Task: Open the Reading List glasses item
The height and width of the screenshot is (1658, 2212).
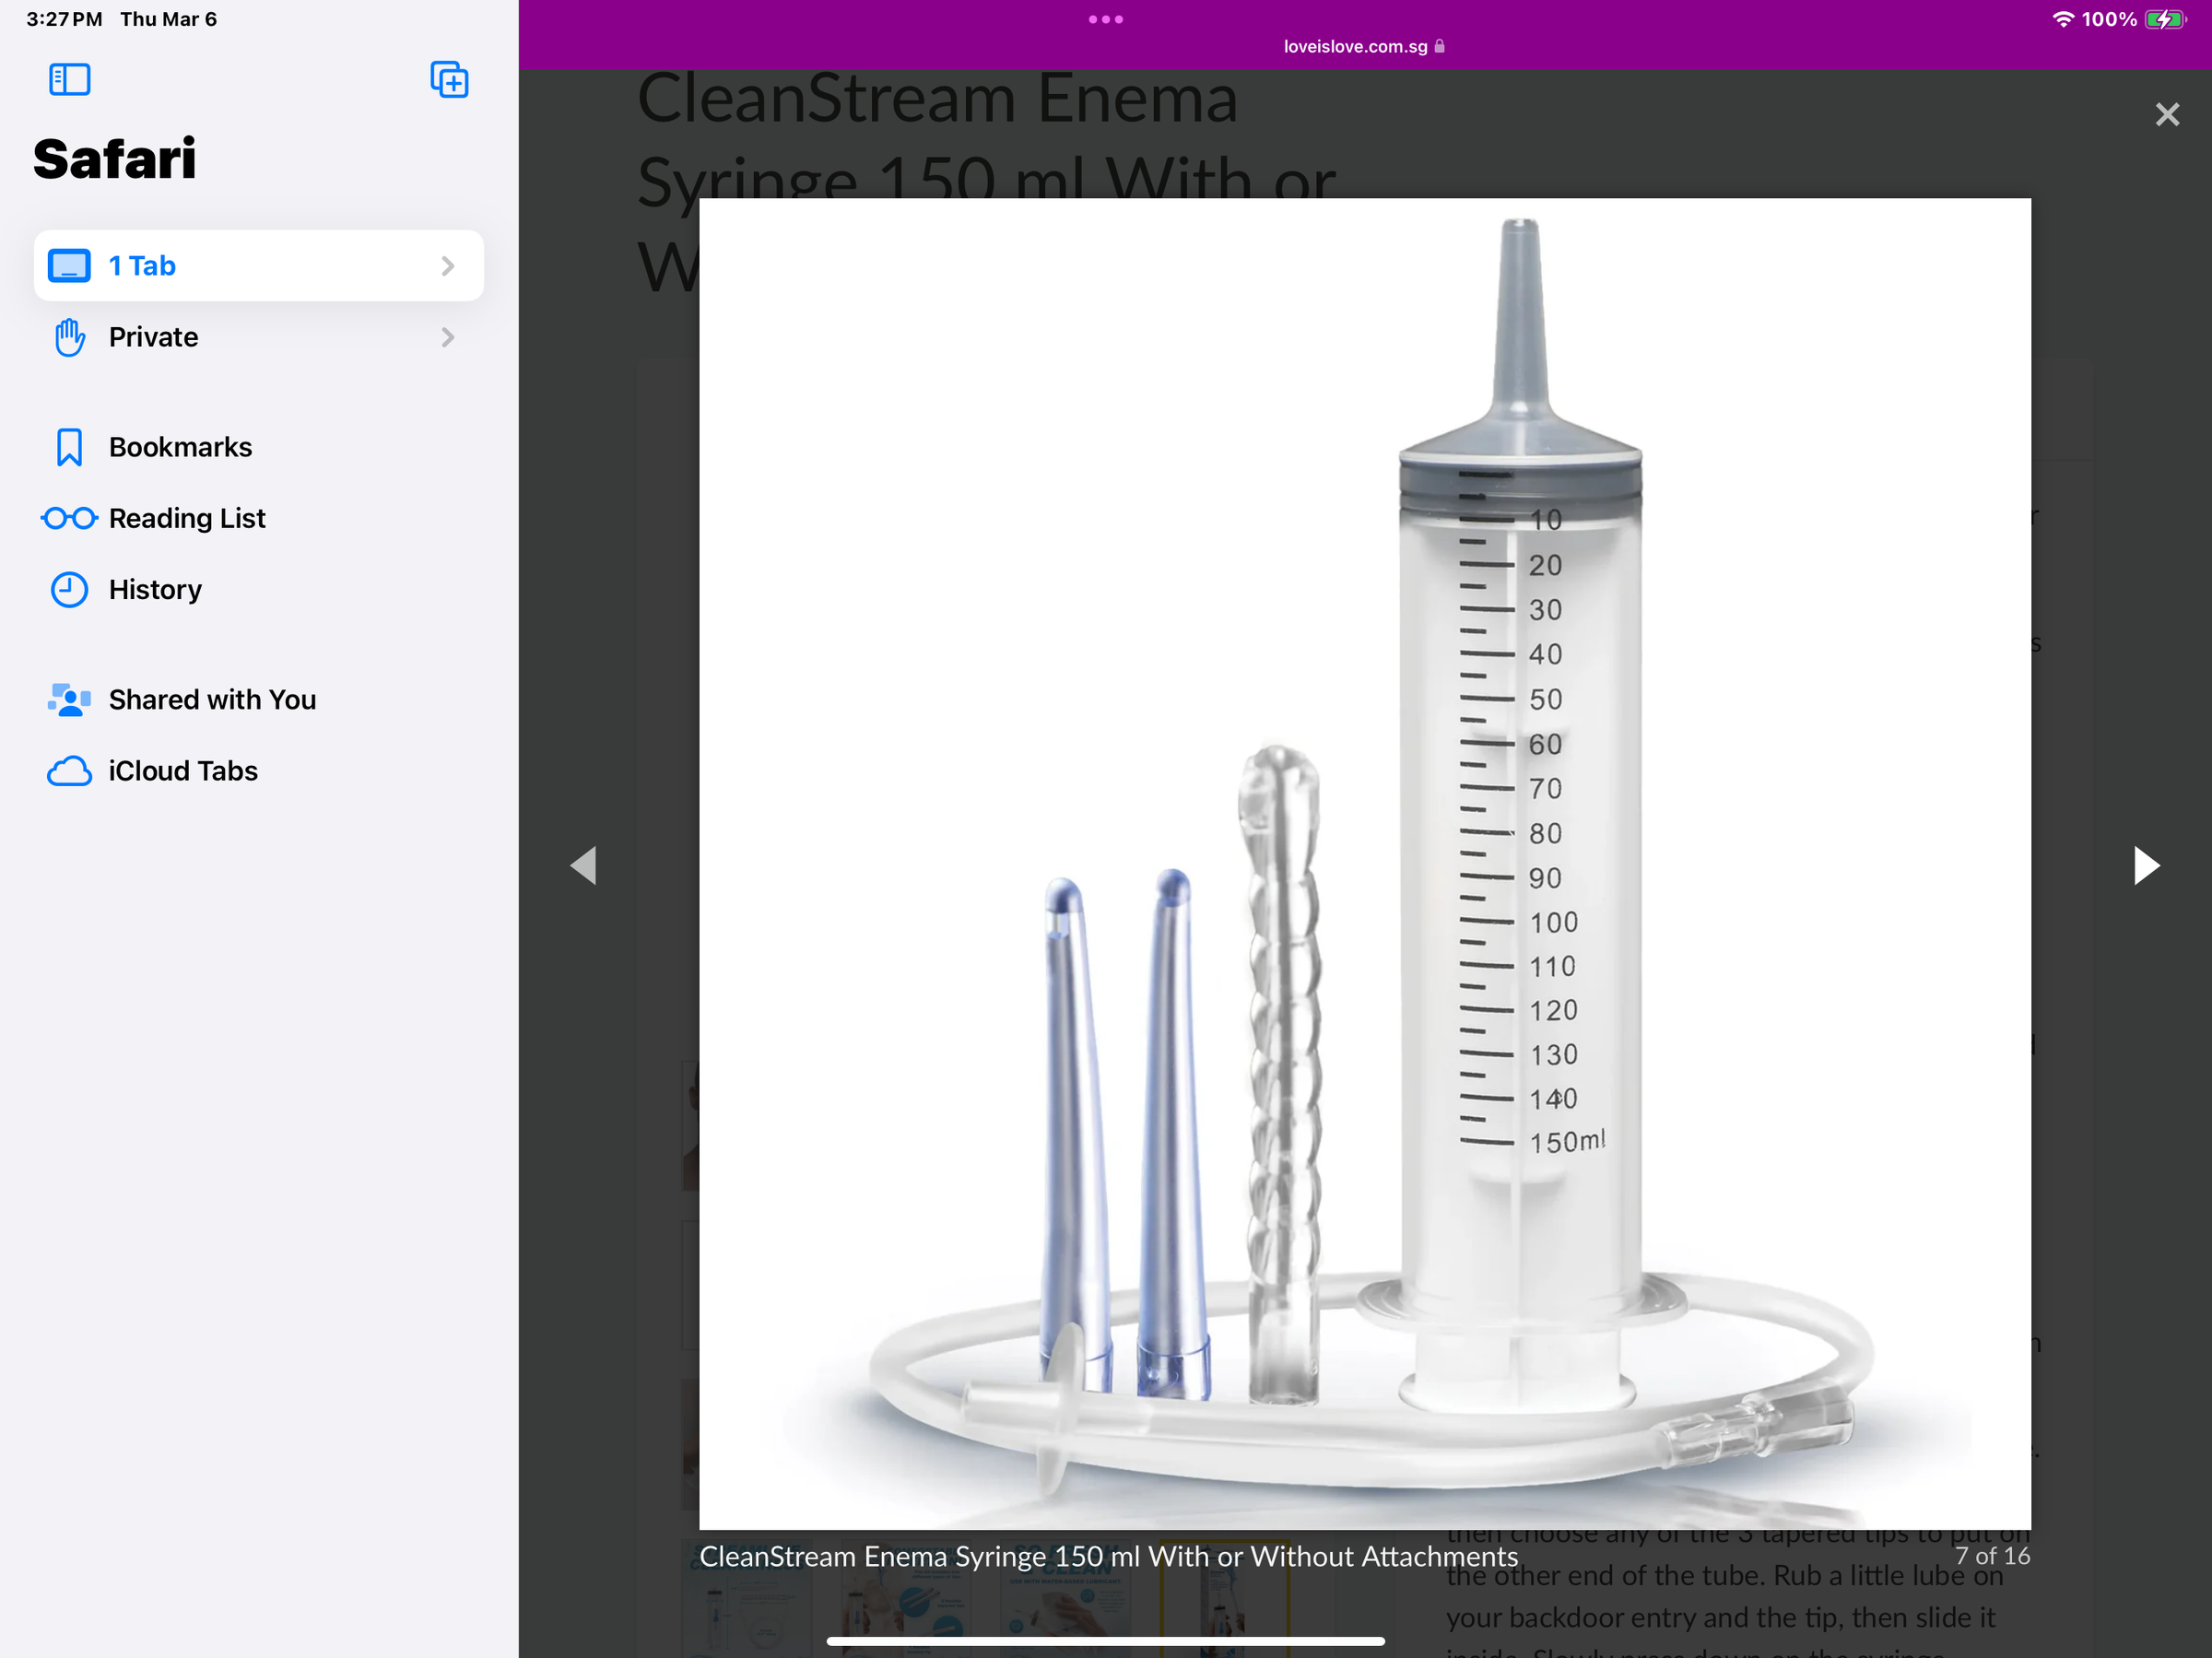Action: [186, 518]
